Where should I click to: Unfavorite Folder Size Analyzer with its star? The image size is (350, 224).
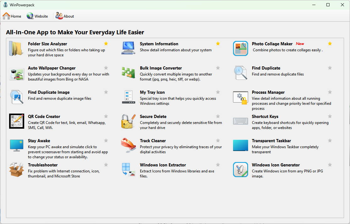(106, 43)
